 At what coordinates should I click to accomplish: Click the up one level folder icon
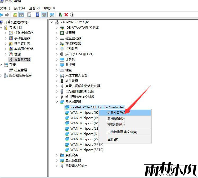click(15, 15)
